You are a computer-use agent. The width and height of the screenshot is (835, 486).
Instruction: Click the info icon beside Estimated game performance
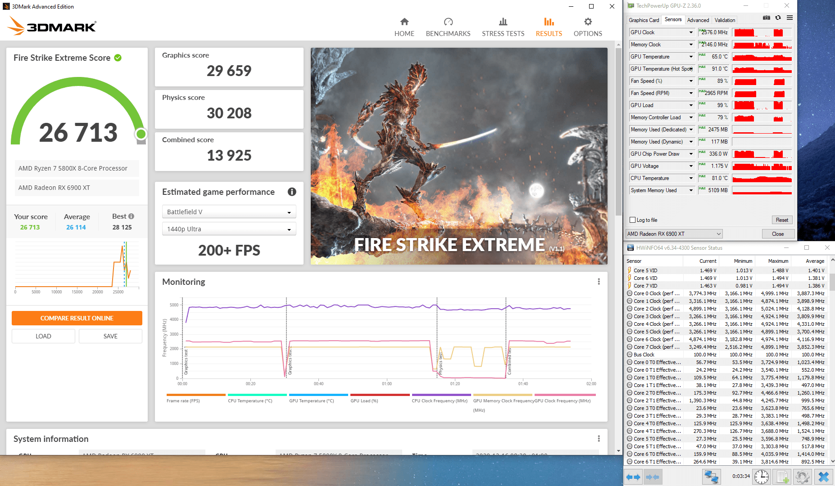point(292,192)
